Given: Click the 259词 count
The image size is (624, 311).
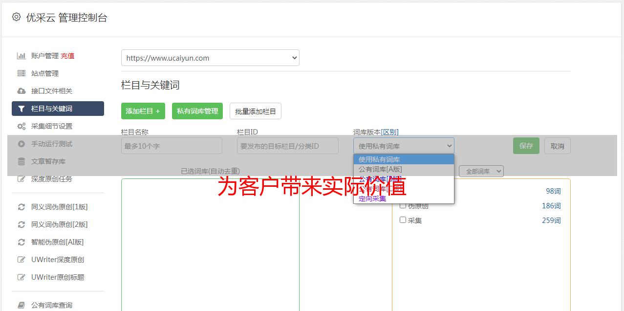Looking at the screenshot, I should [x=551, y=221].
